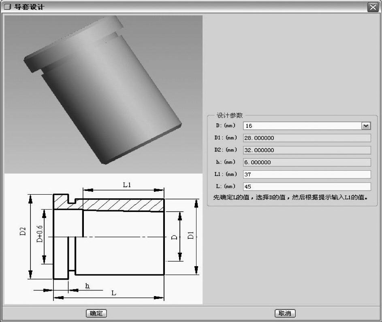Click the D2 field showing 32.000000

pyautogui.click(x=307, y=150)
